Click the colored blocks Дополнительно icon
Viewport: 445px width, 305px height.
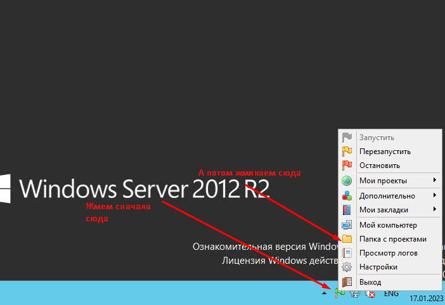pos(347,196)
